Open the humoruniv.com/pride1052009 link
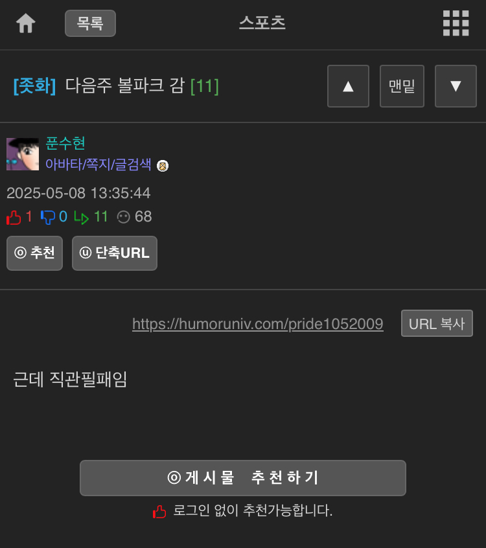 click(x=258, y=324)
